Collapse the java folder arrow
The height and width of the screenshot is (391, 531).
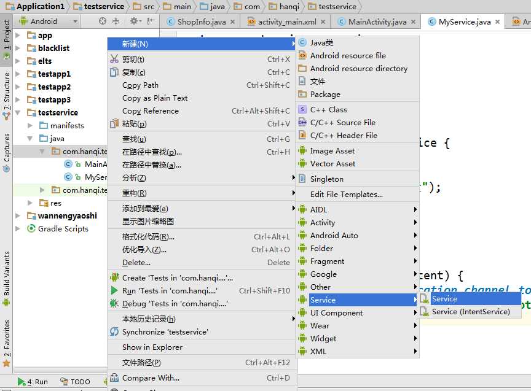[29, 138]
